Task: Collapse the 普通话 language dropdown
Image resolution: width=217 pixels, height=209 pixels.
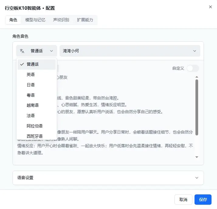Action: click(x=36, y=51)
